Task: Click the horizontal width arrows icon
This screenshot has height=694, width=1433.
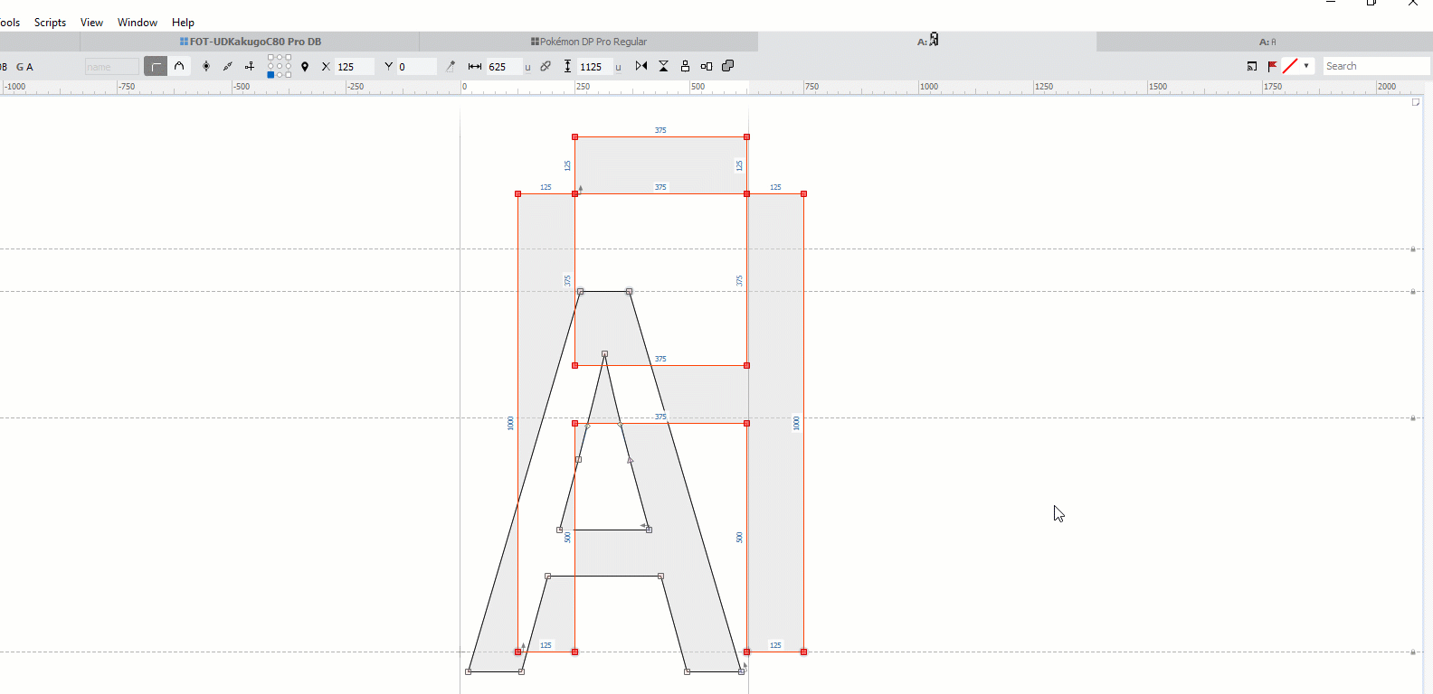Action: [x=475, y=66]
